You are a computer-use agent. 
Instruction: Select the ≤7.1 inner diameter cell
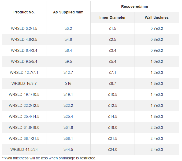(113, 72)
